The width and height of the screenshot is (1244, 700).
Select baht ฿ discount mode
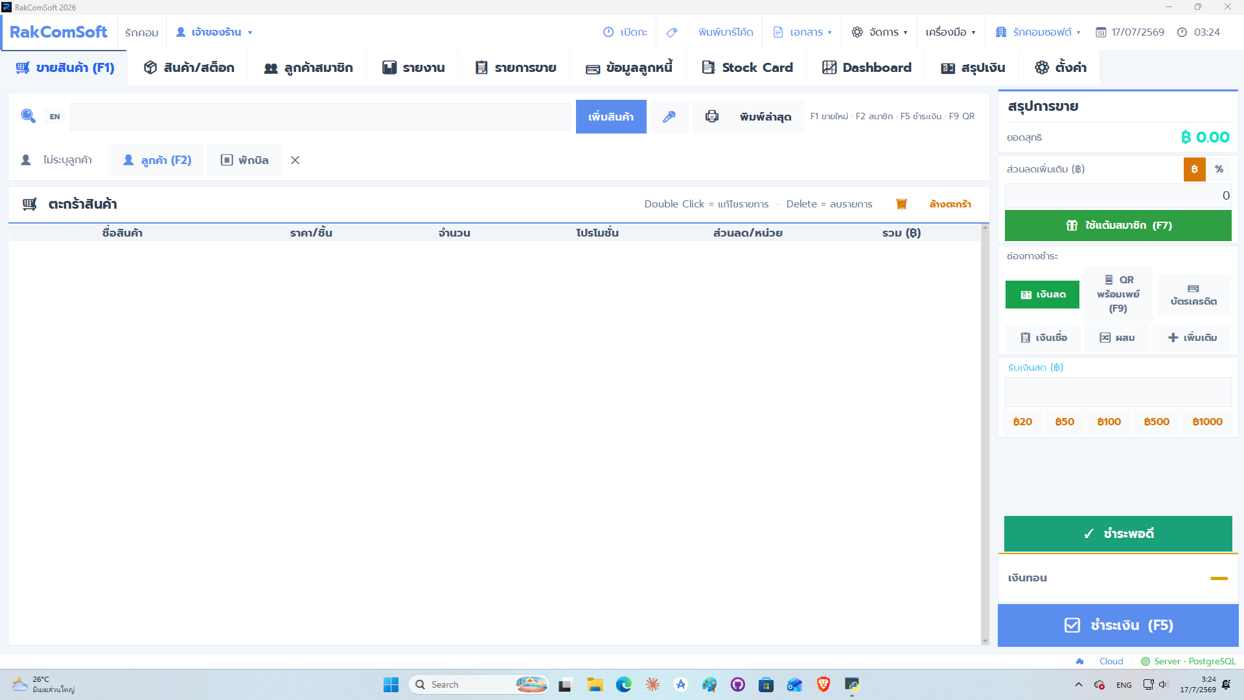(x=1194, y=169)
